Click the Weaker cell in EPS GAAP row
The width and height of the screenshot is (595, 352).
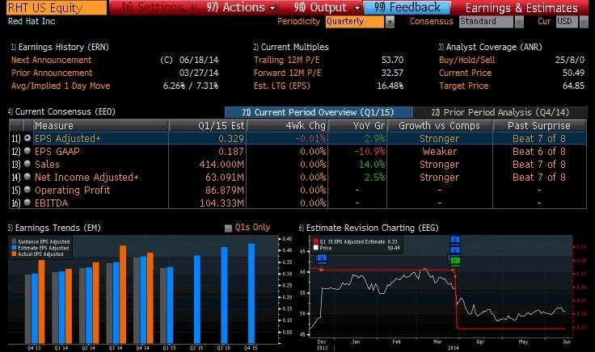[440, 152]
